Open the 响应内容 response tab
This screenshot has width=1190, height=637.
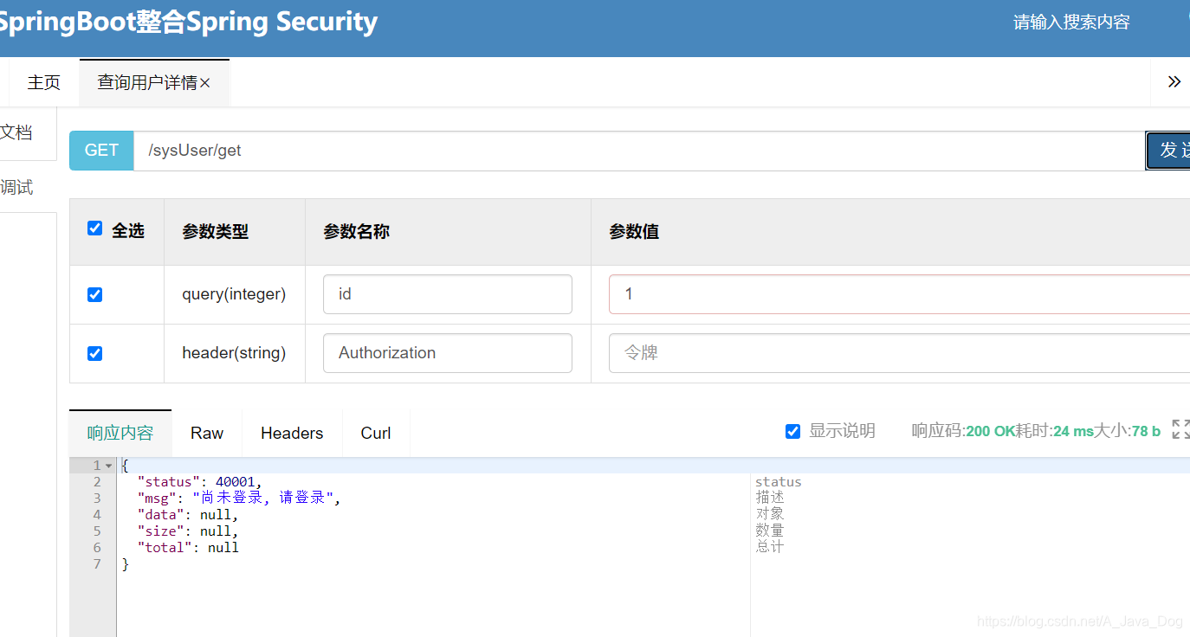120,433
